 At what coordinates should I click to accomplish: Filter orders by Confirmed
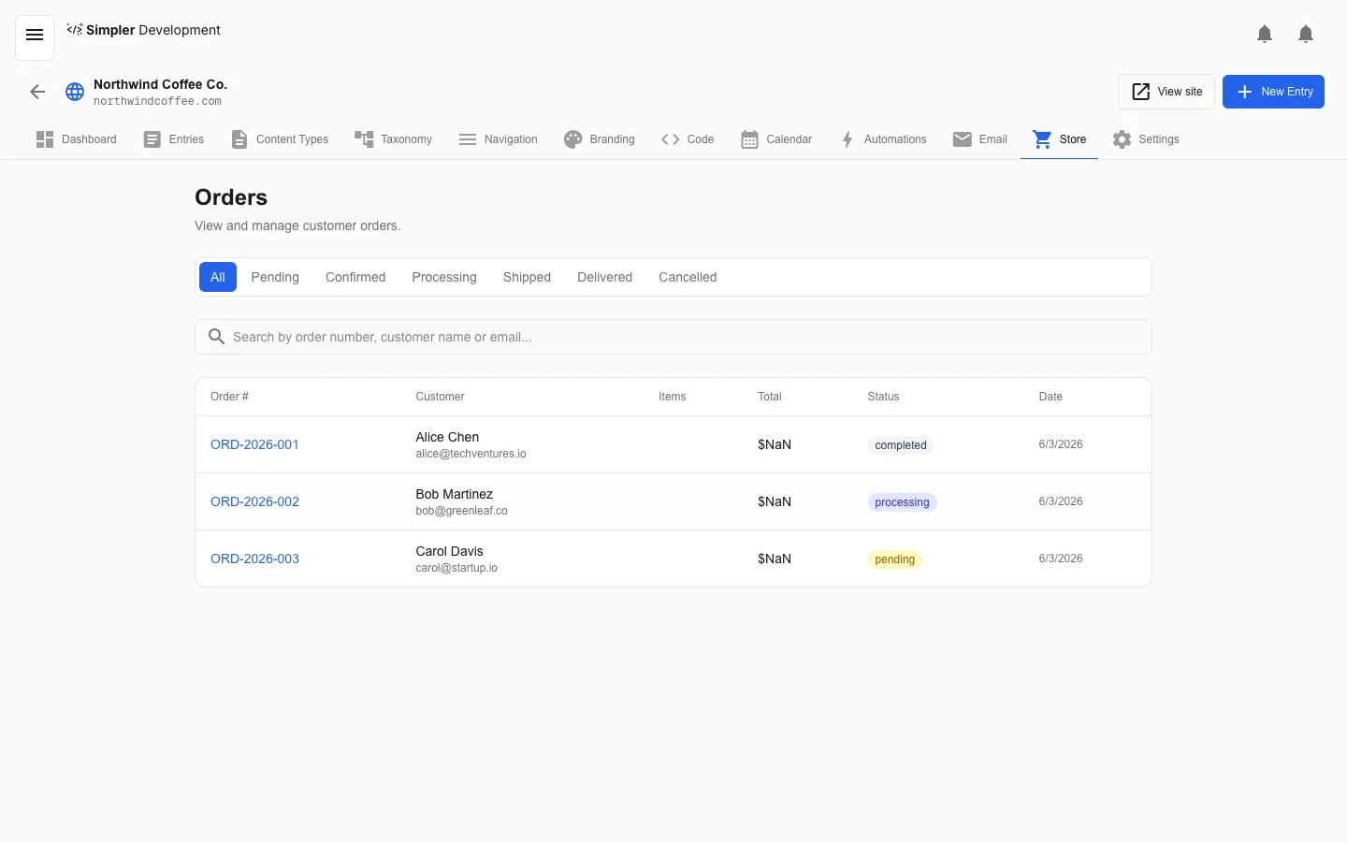(x=355, y=277)
